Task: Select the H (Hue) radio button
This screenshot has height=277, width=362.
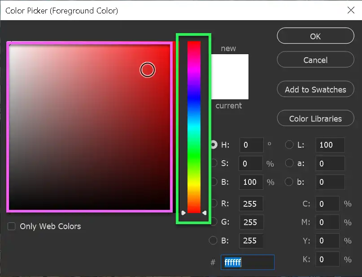Action: (x=213, y=145)
